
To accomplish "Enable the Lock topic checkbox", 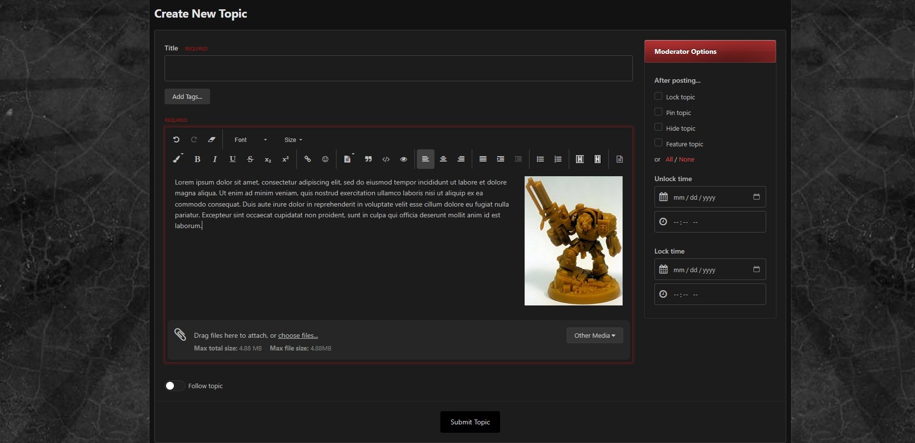I will pos(658,96).
